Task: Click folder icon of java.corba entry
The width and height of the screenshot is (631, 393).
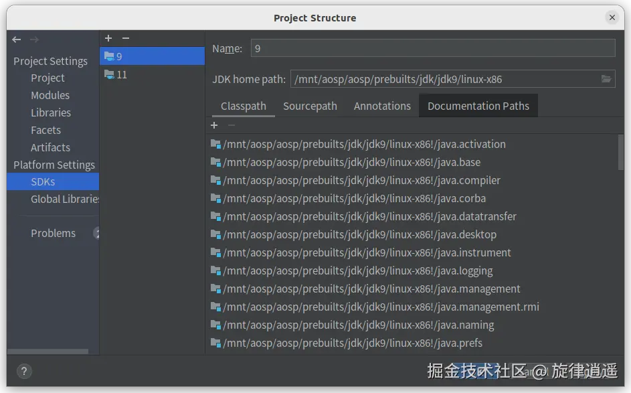Action: (215, 198)
